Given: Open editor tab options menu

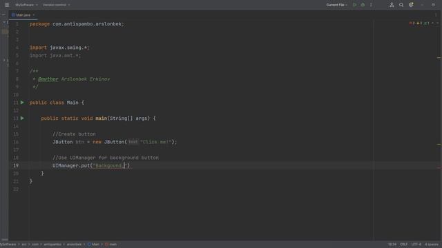Looking at the screenshot, I should (x=436, y=15).
